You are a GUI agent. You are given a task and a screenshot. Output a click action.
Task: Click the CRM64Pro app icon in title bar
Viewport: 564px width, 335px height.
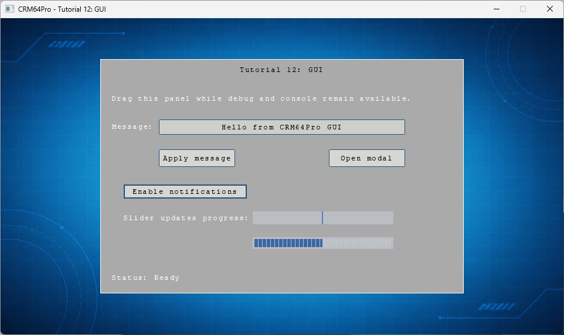pyautogui.click(x=10, y=9)
